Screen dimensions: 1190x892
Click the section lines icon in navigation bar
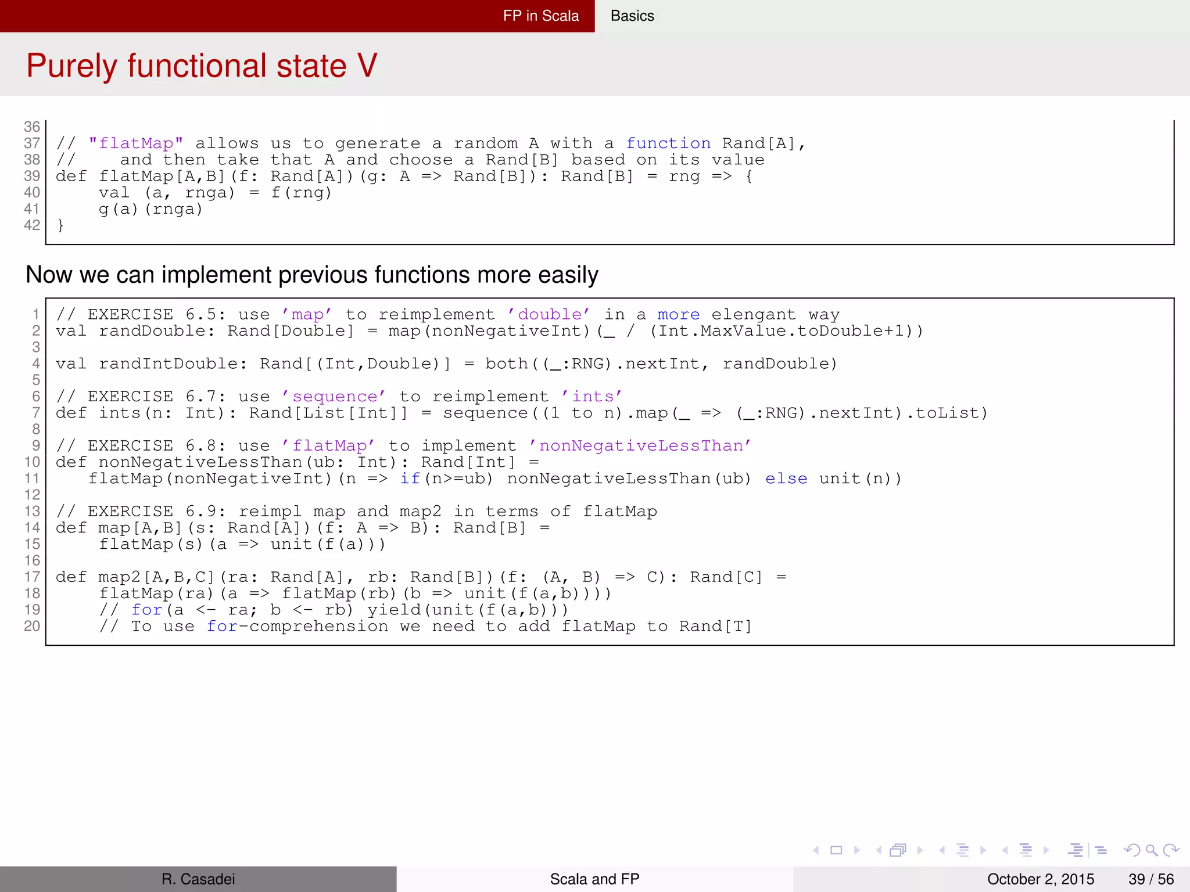(1026, 850)
